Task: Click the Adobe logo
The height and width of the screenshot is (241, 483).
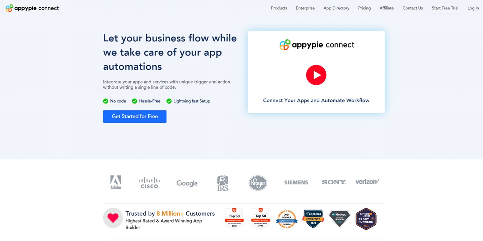Action: [116, 182]
